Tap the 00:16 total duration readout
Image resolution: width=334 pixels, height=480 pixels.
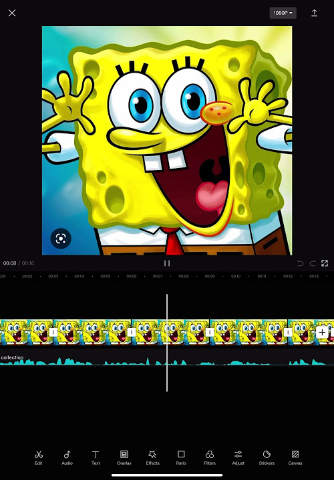click(x=28, y=263)
